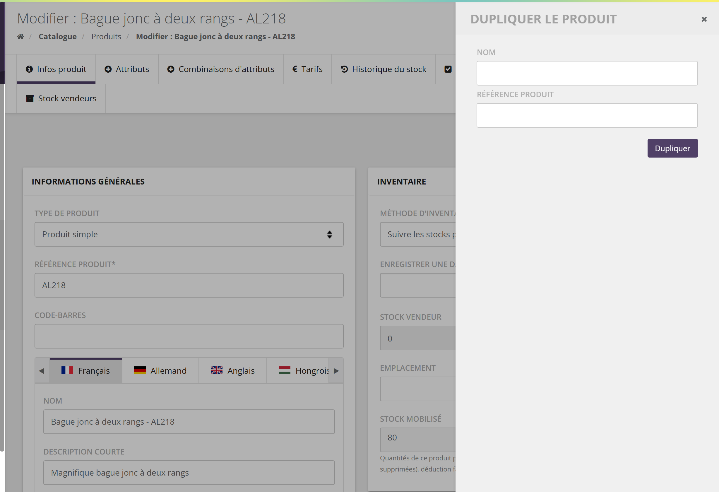Click the Emplacement input field
The width and height of the screenshot is (719, 492).
418,389
